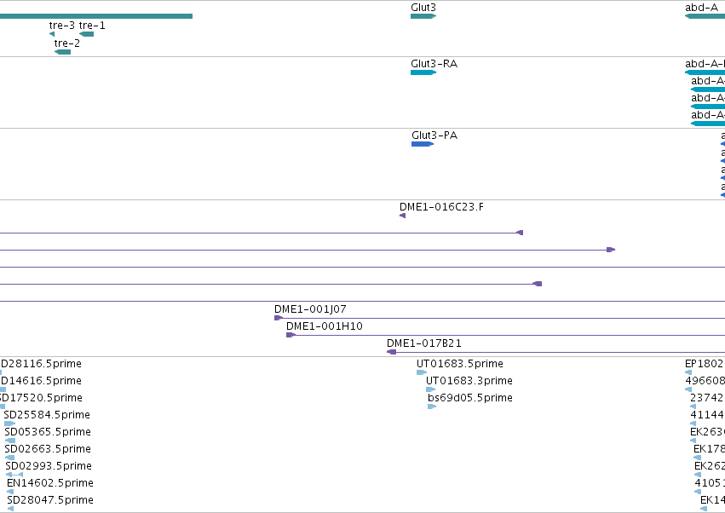725x513 pixels.
Task: Click the tre-1 label text
Action: pos(92,26)
